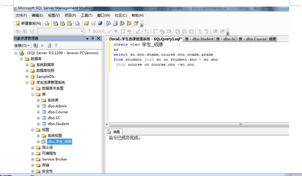Screen dimensions: 302x176
Task: Open the File (文件) menu
Action: pos(21,15)
